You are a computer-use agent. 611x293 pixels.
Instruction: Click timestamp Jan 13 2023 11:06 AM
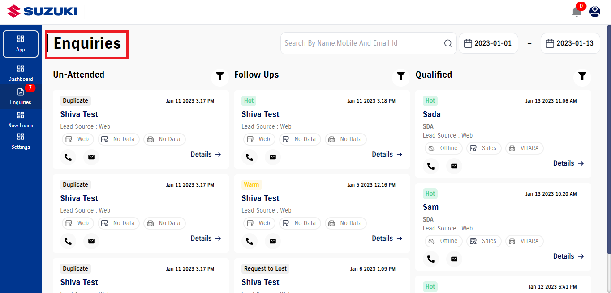coord(551,101)
